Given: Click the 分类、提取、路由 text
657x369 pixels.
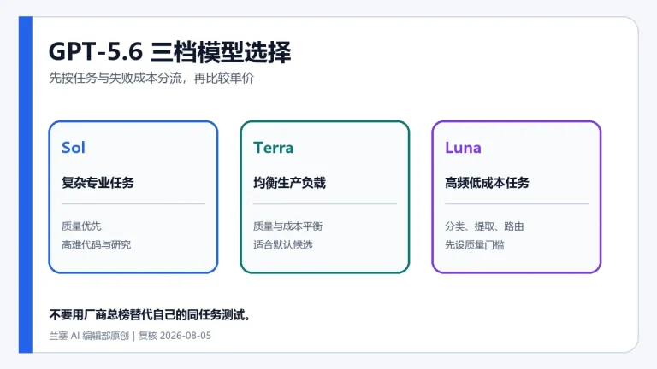Looking at the screenshot, I should click(x=484, y=226).
